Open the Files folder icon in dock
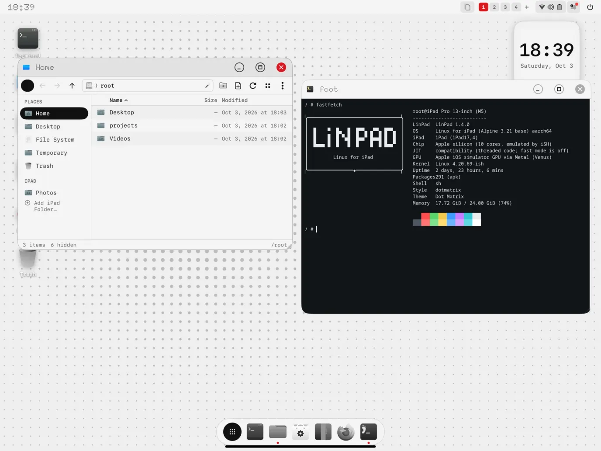Image resolution: width=601 pixels, height=451 pixels. 278,432
